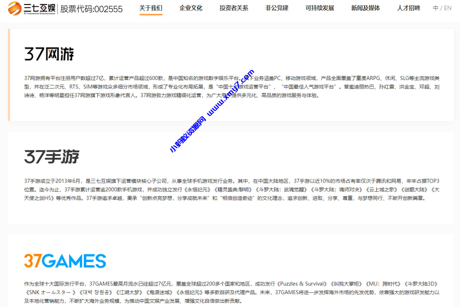Switch language to EN

448,8
